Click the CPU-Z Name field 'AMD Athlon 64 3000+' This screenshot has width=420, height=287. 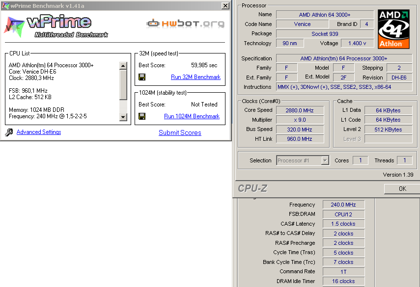pyautogui.click(x=325, y=15)
